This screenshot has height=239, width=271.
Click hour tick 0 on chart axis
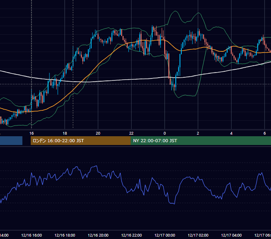pos(165,133)
